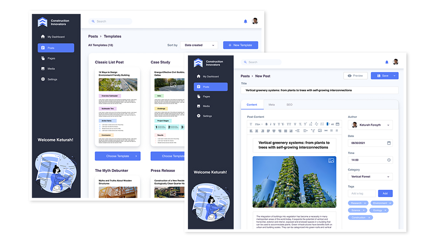Open the calendar icon in the Date field

[x=388, y=143]
